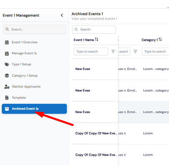Image resolution: width=169 pixels, height=165 pixels.
Task: Sort by Event 1 Name column
Action: 97,39
